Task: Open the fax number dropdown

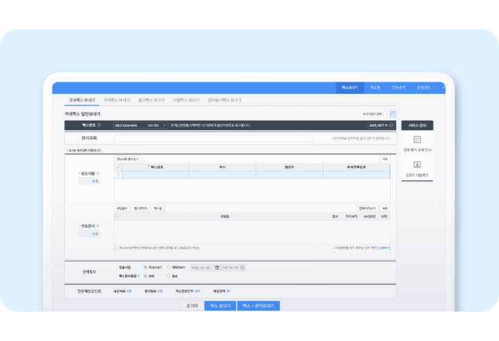Action: pos(165,125)
